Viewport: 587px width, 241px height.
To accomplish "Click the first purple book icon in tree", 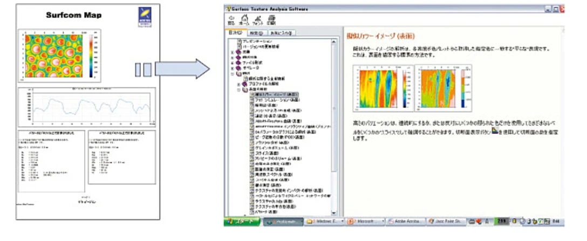I will (238, 52).
